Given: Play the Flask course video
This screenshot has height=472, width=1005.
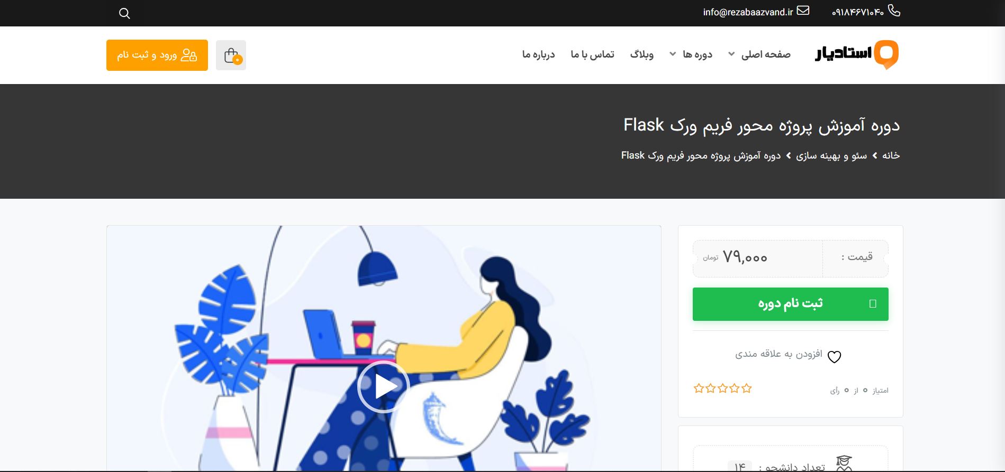Looking at the screenshot, I should pyautogui.click(x=383, y=386).
